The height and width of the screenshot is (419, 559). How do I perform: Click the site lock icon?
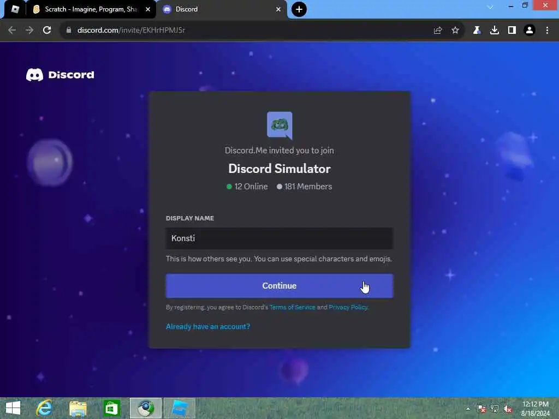tap(68, 31)
